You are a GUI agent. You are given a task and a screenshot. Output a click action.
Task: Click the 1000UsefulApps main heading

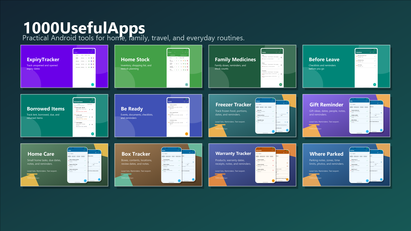click(84, 28)
